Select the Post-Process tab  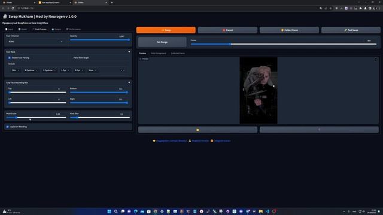pos(39,29)
